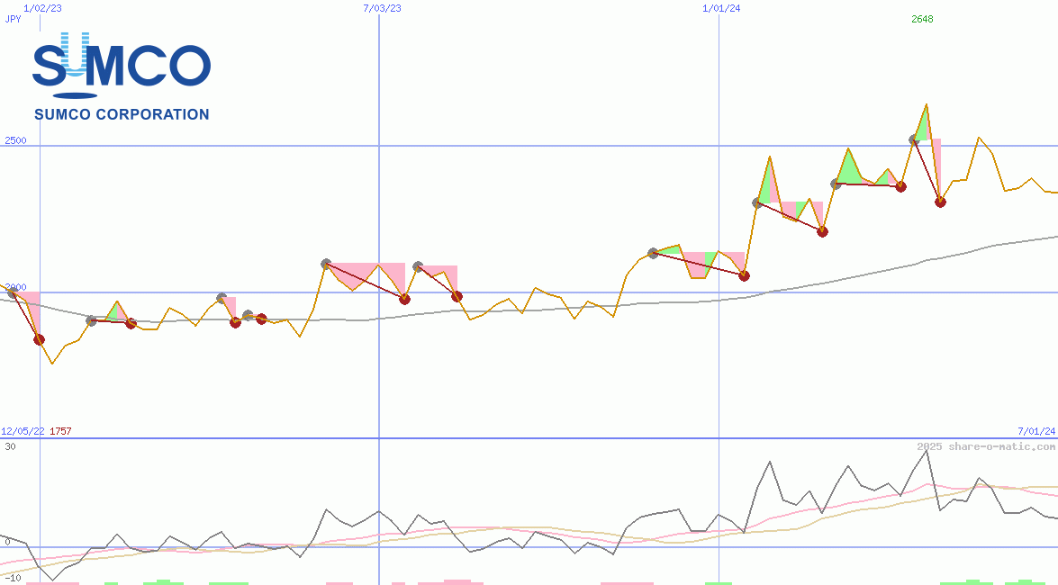
Task: Click the red 1757 low value label
Action: pos(60,431)
